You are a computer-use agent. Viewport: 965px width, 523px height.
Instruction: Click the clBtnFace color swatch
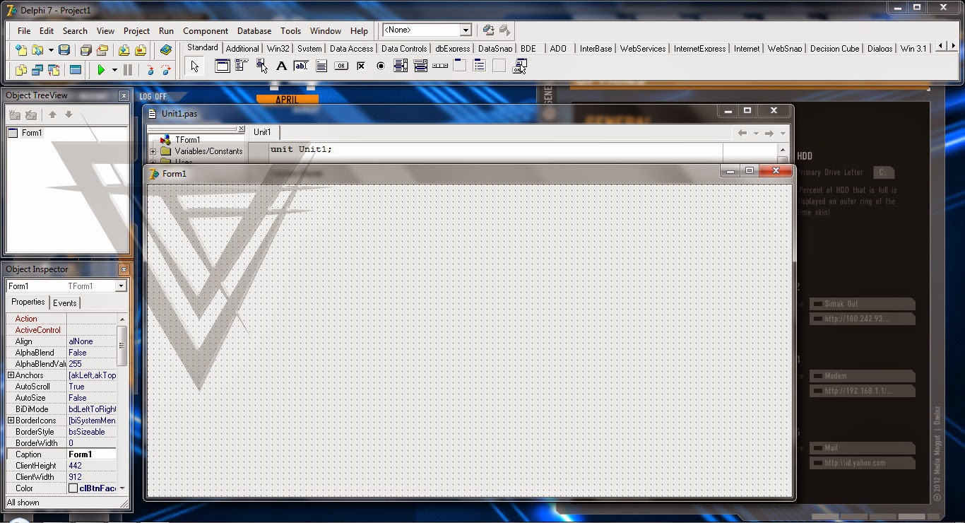(x=73, y=488)
